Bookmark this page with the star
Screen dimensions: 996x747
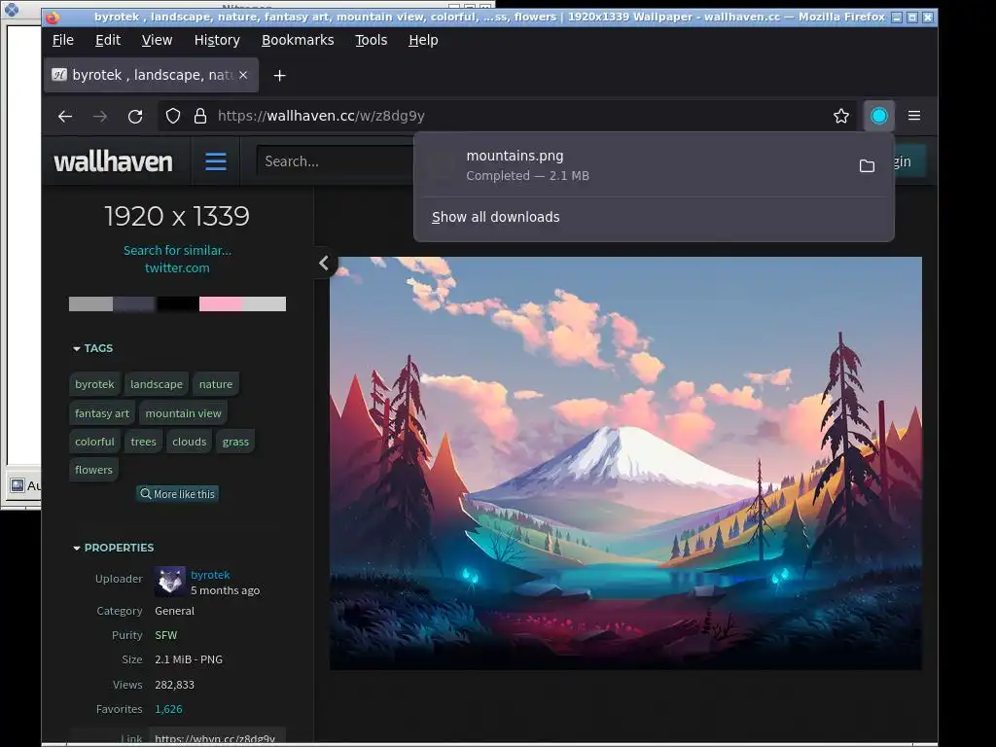coord(841,116)
